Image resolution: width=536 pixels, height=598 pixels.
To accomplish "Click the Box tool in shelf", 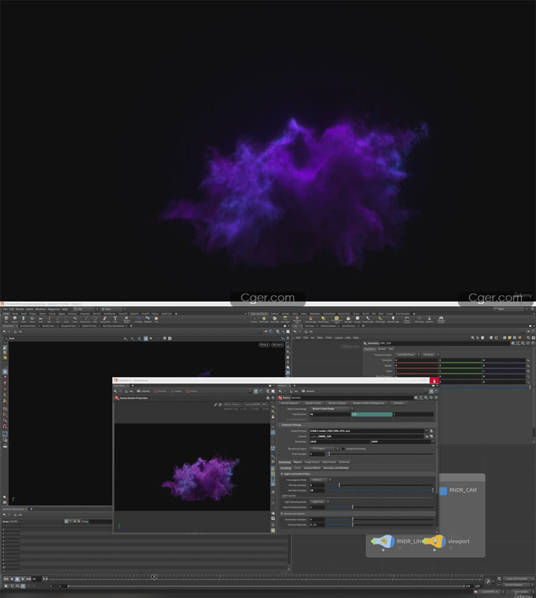I will pyautogui.click(x=6, y=318).
